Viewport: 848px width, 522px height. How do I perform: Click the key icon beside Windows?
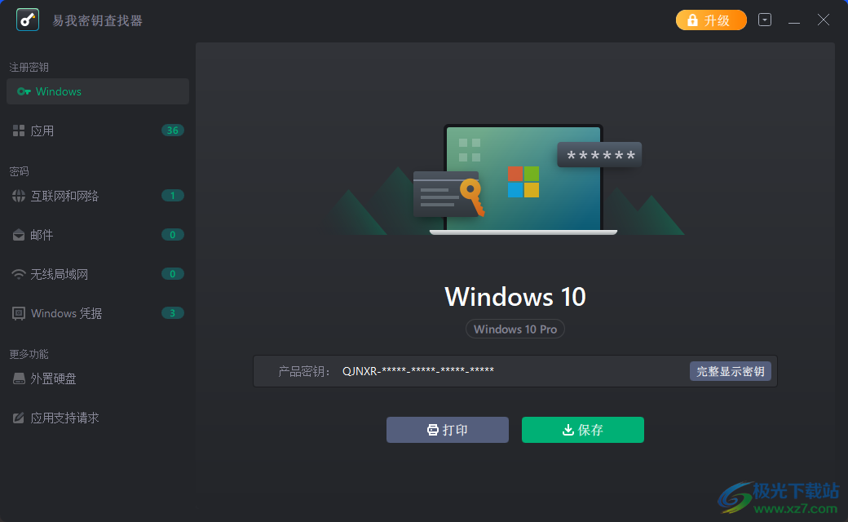[x=24, y=91]
